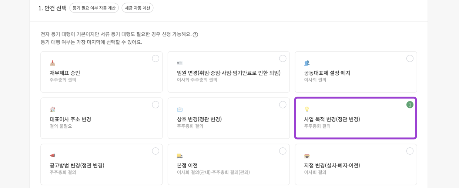Image resolution: width=459 pixels, height=188 pixels.
Task: Click the 공고방법 변경 megaphone icon
Action: pos(53,155)
